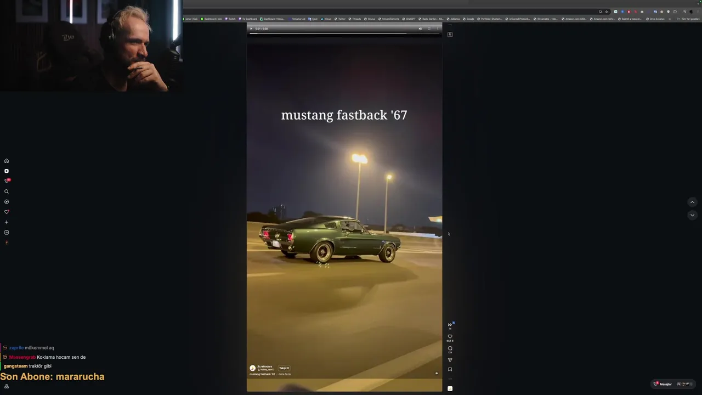Open the jk.retrocars profile link
The image size is (702, 395).
coord(264,366)
